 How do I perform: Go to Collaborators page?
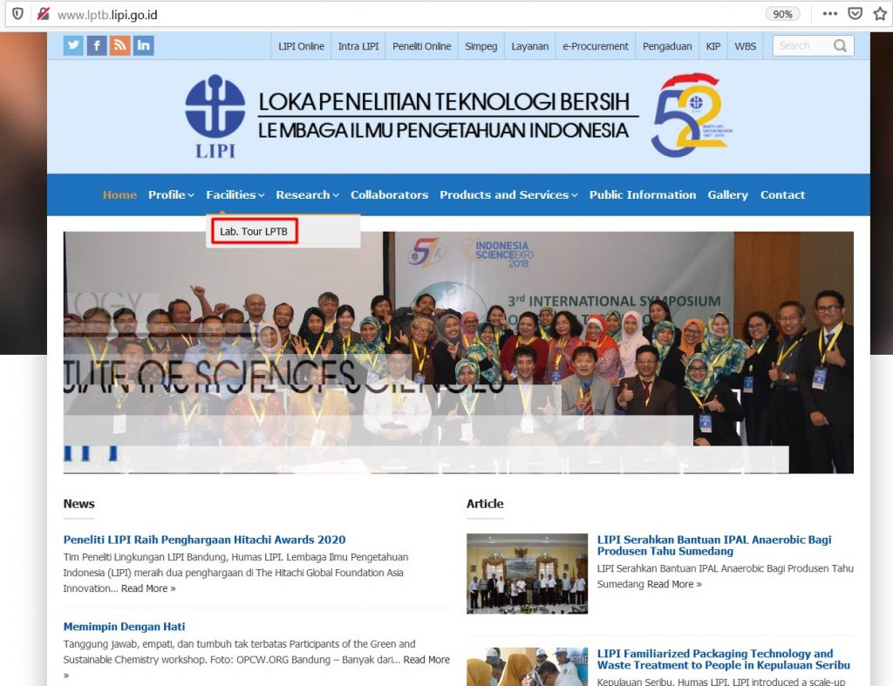click(389, 195)
